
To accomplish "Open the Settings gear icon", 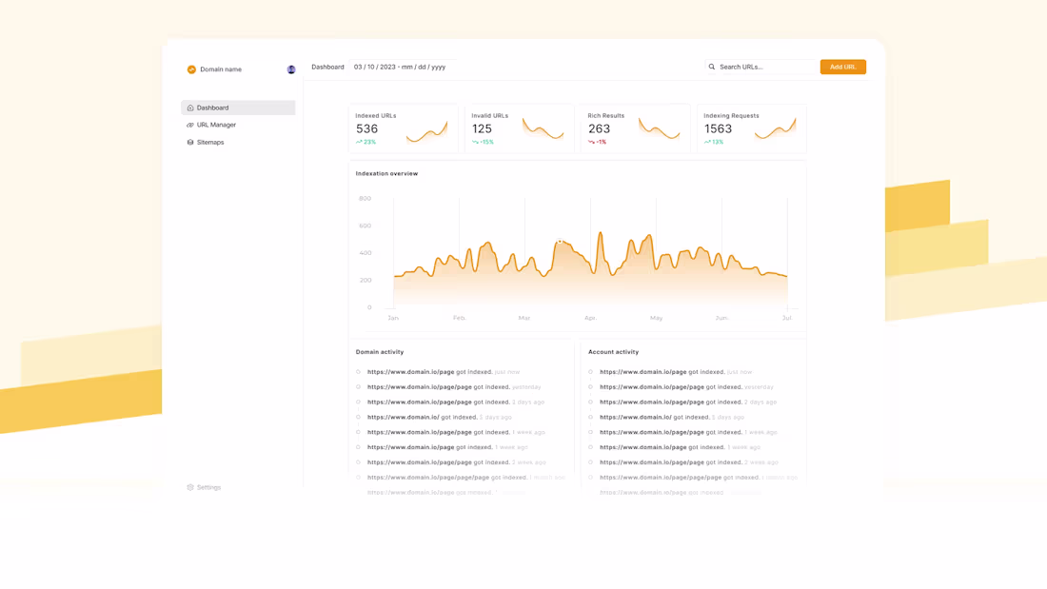I will [188, 487].
